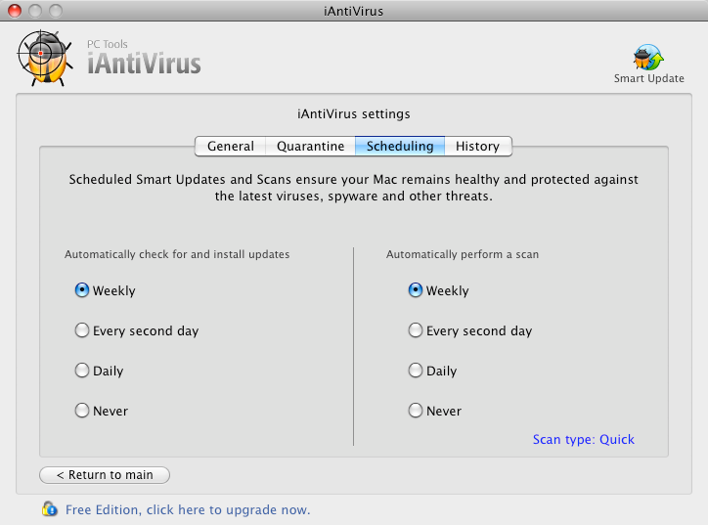Image resolution: width=708 pixels, height=525 pixels.
Task: Enable Daily automatic scan
Action: pyautogui.click(x=416, y=371)
